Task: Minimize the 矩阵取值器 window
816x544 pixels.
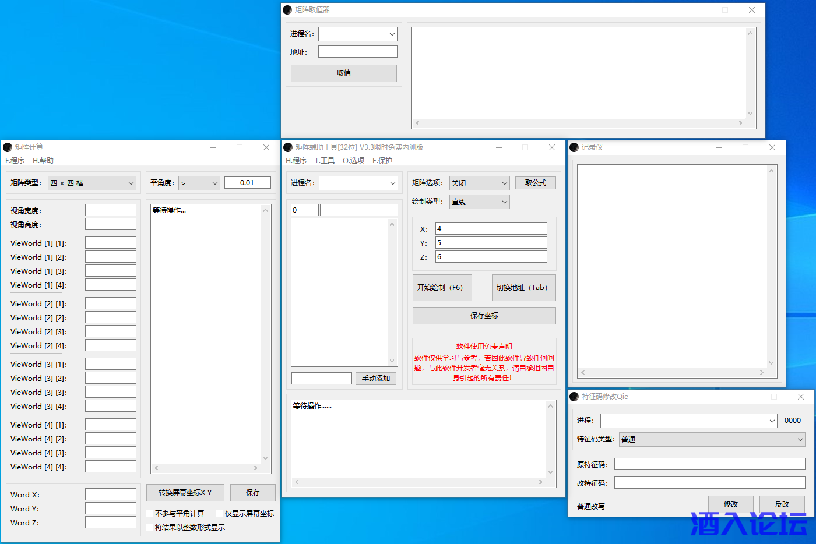Action: tap(698, 10)
